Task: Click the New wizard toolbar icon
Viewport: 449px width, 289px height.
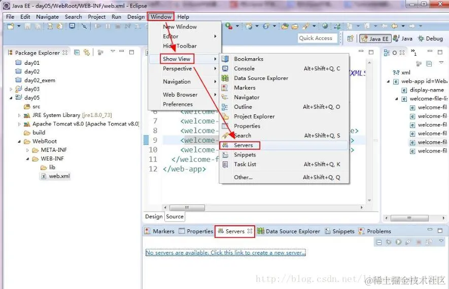Action: (x=11, y=26)
